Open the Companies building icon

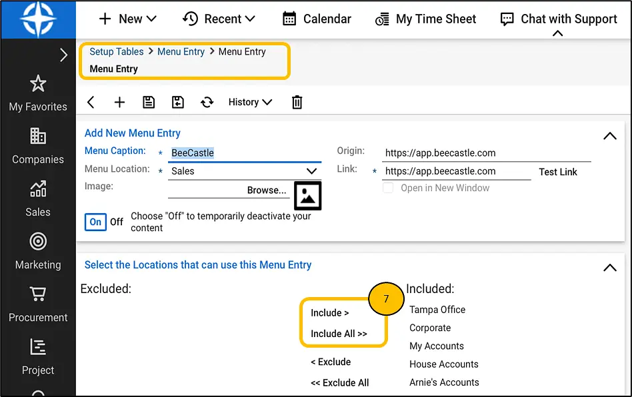pyautogui.click(x=38, y=136)
